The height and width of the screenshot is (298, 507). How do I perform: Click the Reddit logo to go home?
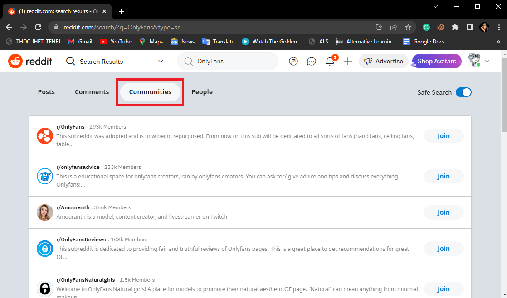30,61
